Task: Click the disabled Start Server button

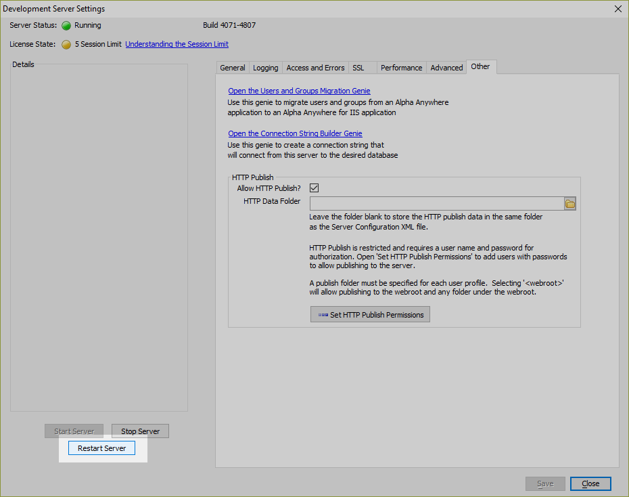Action: [74, 431]
